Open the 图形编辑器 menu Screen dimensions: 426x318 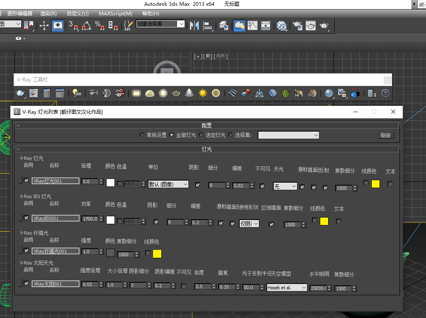(20, 14)
